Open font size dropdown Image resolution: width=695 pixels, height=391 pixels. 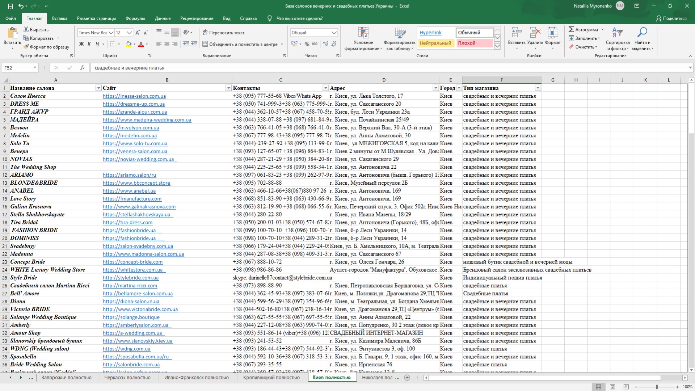click(x=129, y=33)
